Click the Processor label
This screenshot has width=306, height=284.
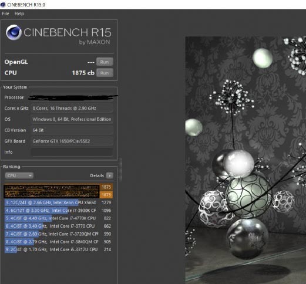click(x=14, y=97)
